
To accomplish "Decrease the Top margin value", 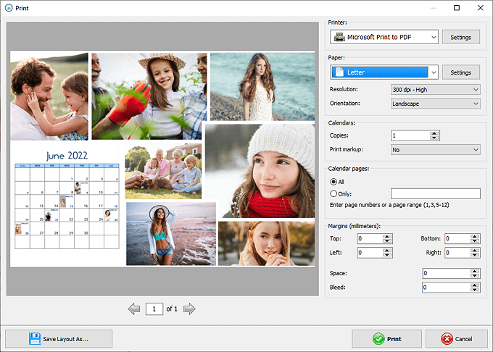I will point(387,241).
